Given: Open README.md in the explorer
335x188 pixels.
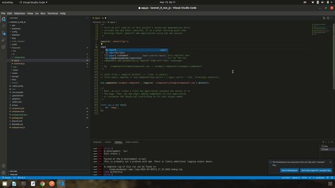Looking at the screenshot, I should (48, 124).
